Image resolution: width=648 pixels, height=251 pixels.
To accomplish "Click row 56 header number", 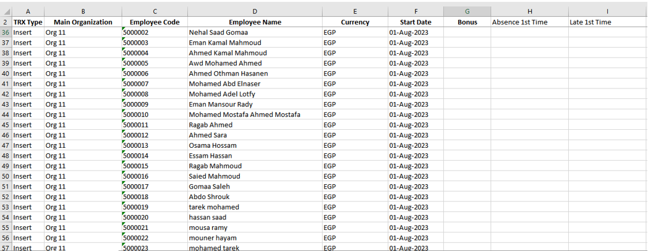I will (6, 238).
